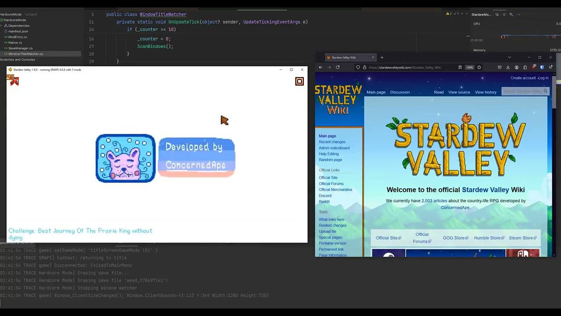The image size is (561, 316).
Task: Open manifest.json in the project tree
Action: [18, 31]
